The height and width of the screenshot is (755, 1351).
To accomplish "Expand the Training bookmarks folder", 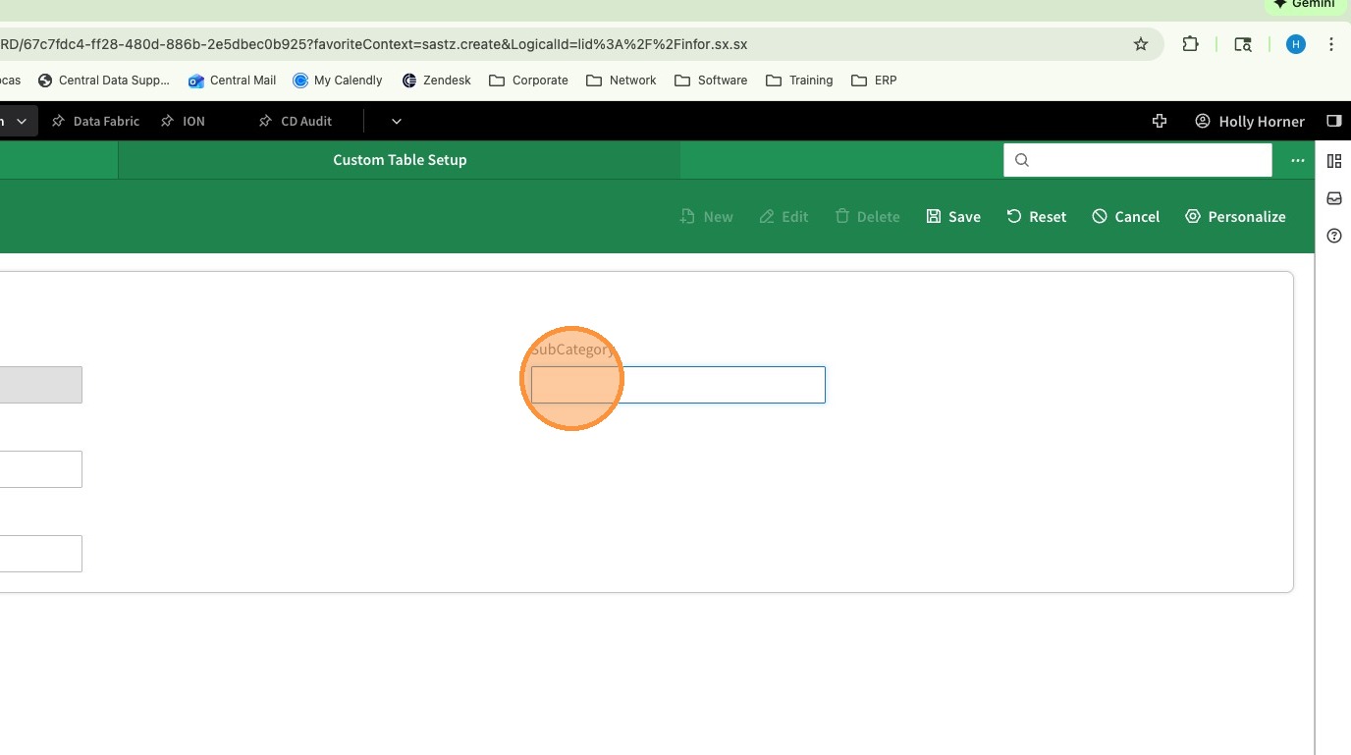I will pos(799,81).
